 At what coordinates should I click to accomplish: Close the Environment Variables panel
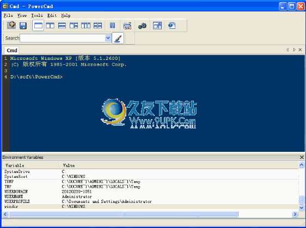[302, 157]
